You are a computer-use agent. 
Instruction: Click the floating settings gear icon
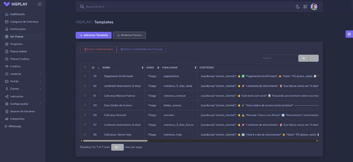click(x=349, y=34)
